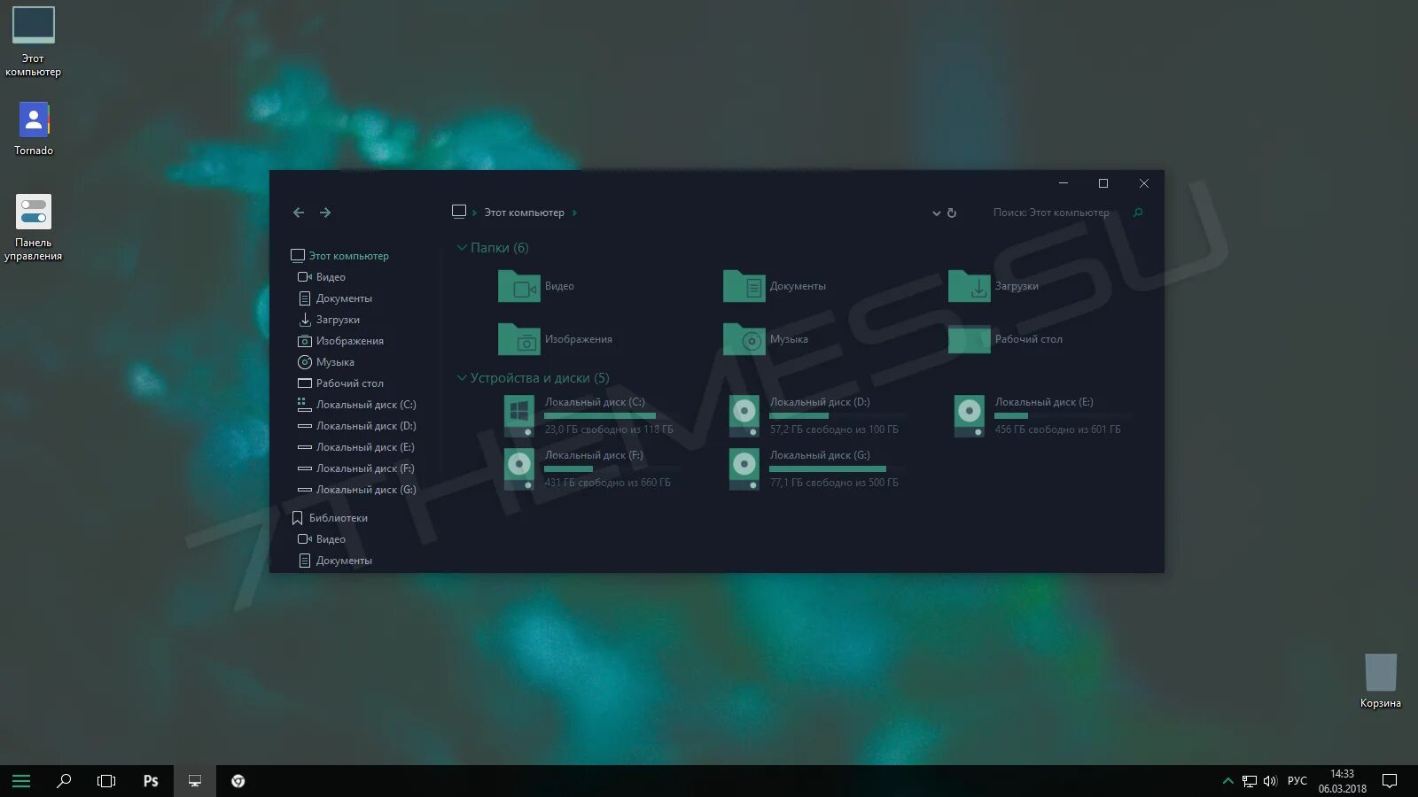Screen dimensions: 1418x797
Task: Open Библиотеки from the sidebar
Action: [342, 517]
